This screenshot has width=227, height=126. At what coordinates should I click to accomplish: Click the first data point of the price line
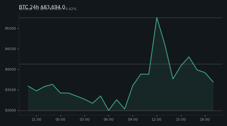(x=28, y=86)
